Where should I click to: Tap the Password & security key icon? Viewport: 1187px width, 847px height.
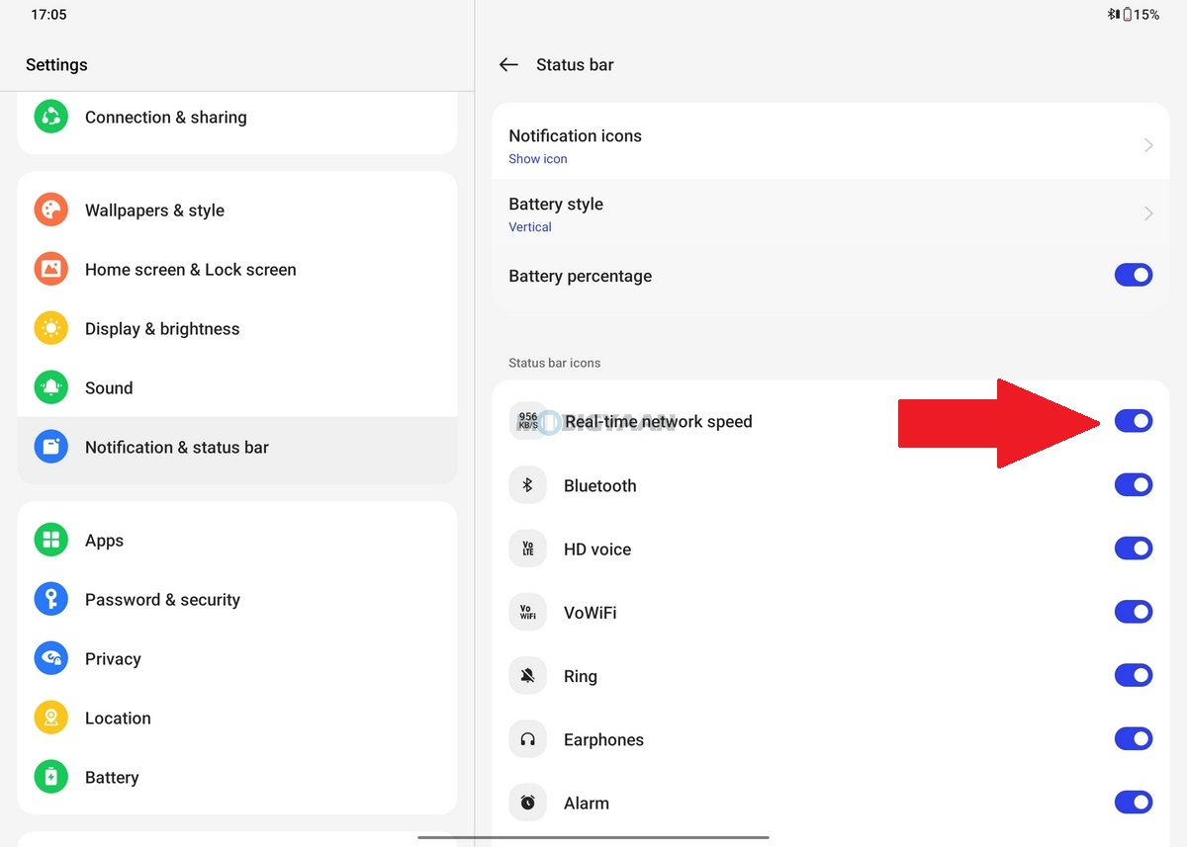[x=50, y=600]
